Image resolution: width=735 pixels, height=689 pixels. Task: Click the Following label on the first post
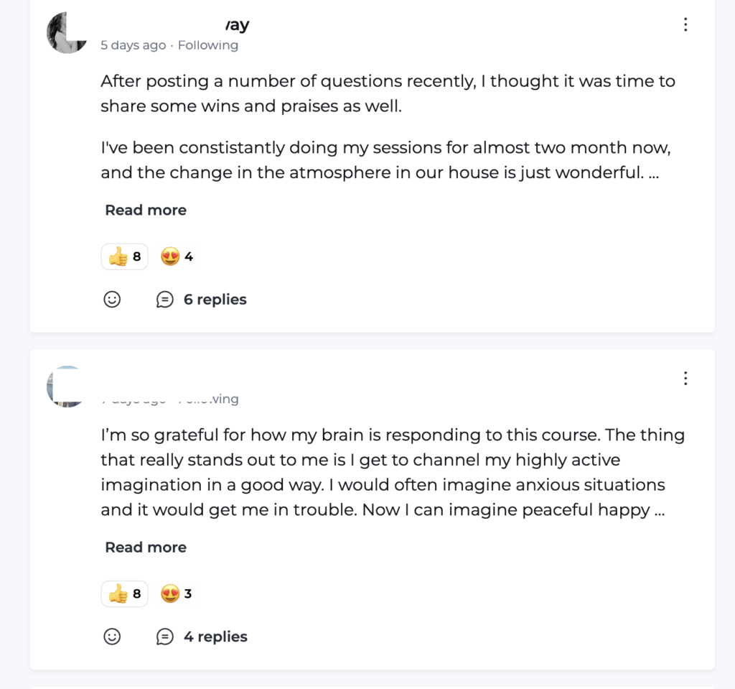[208, 45]
